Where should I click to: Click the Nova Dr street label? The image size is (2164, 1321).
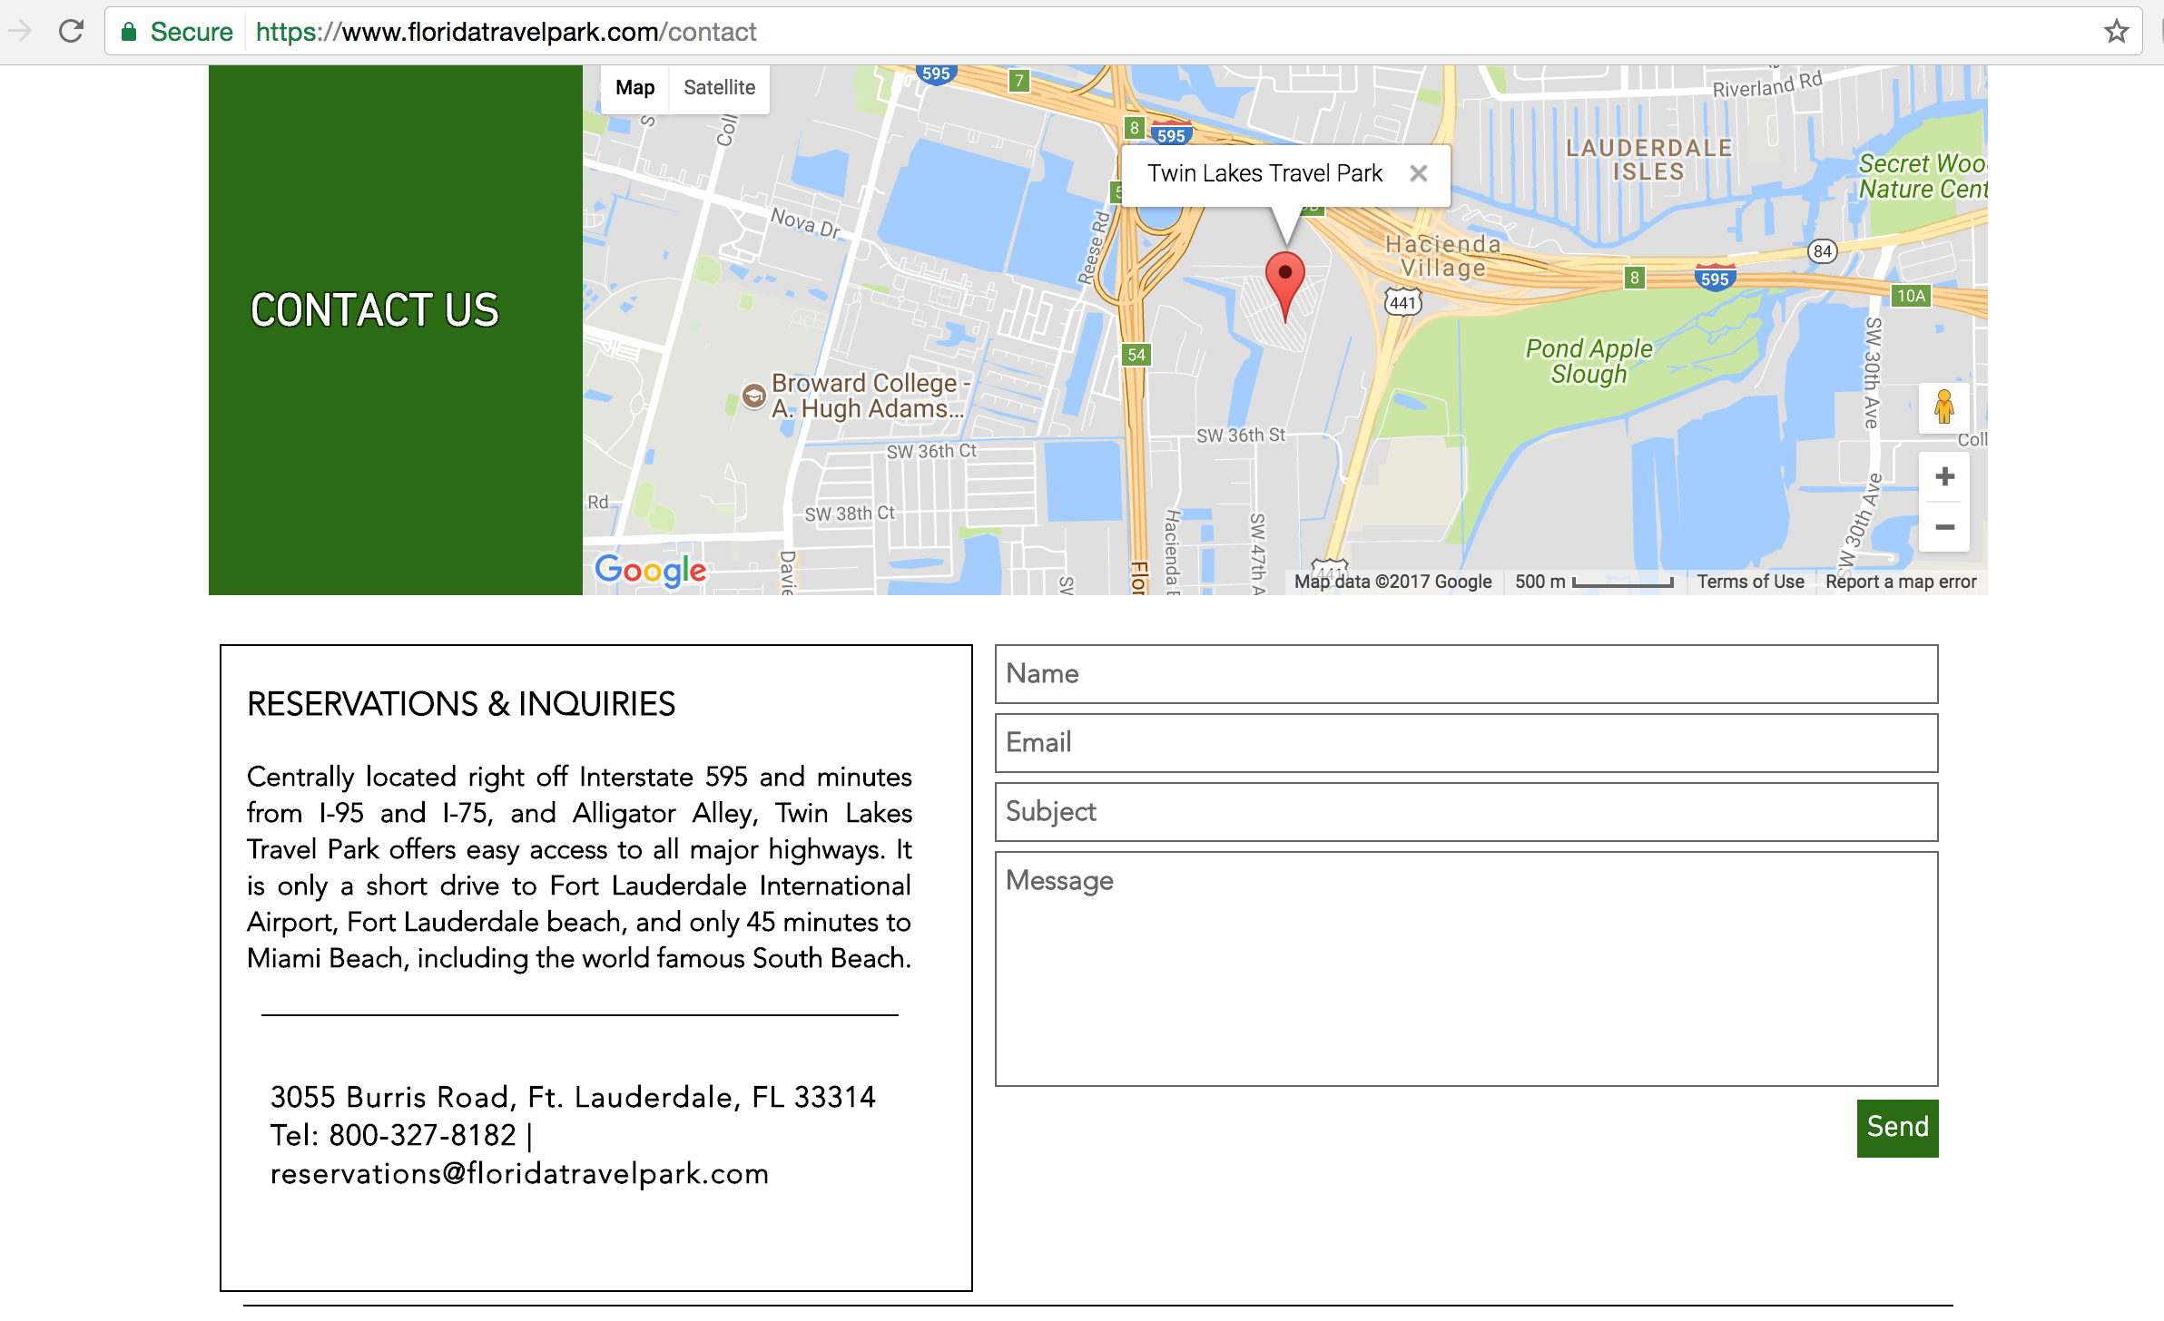(x=806, y=222)
